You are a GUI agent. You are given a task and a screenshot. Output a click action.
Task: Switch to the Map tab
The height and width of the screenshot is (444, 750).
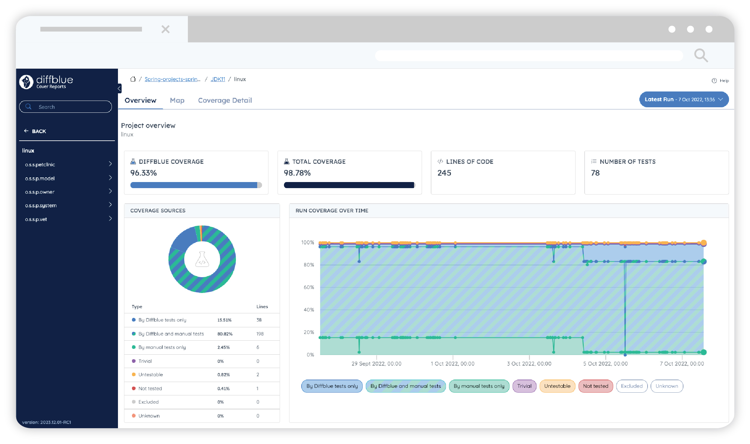[x=177, y=100]
